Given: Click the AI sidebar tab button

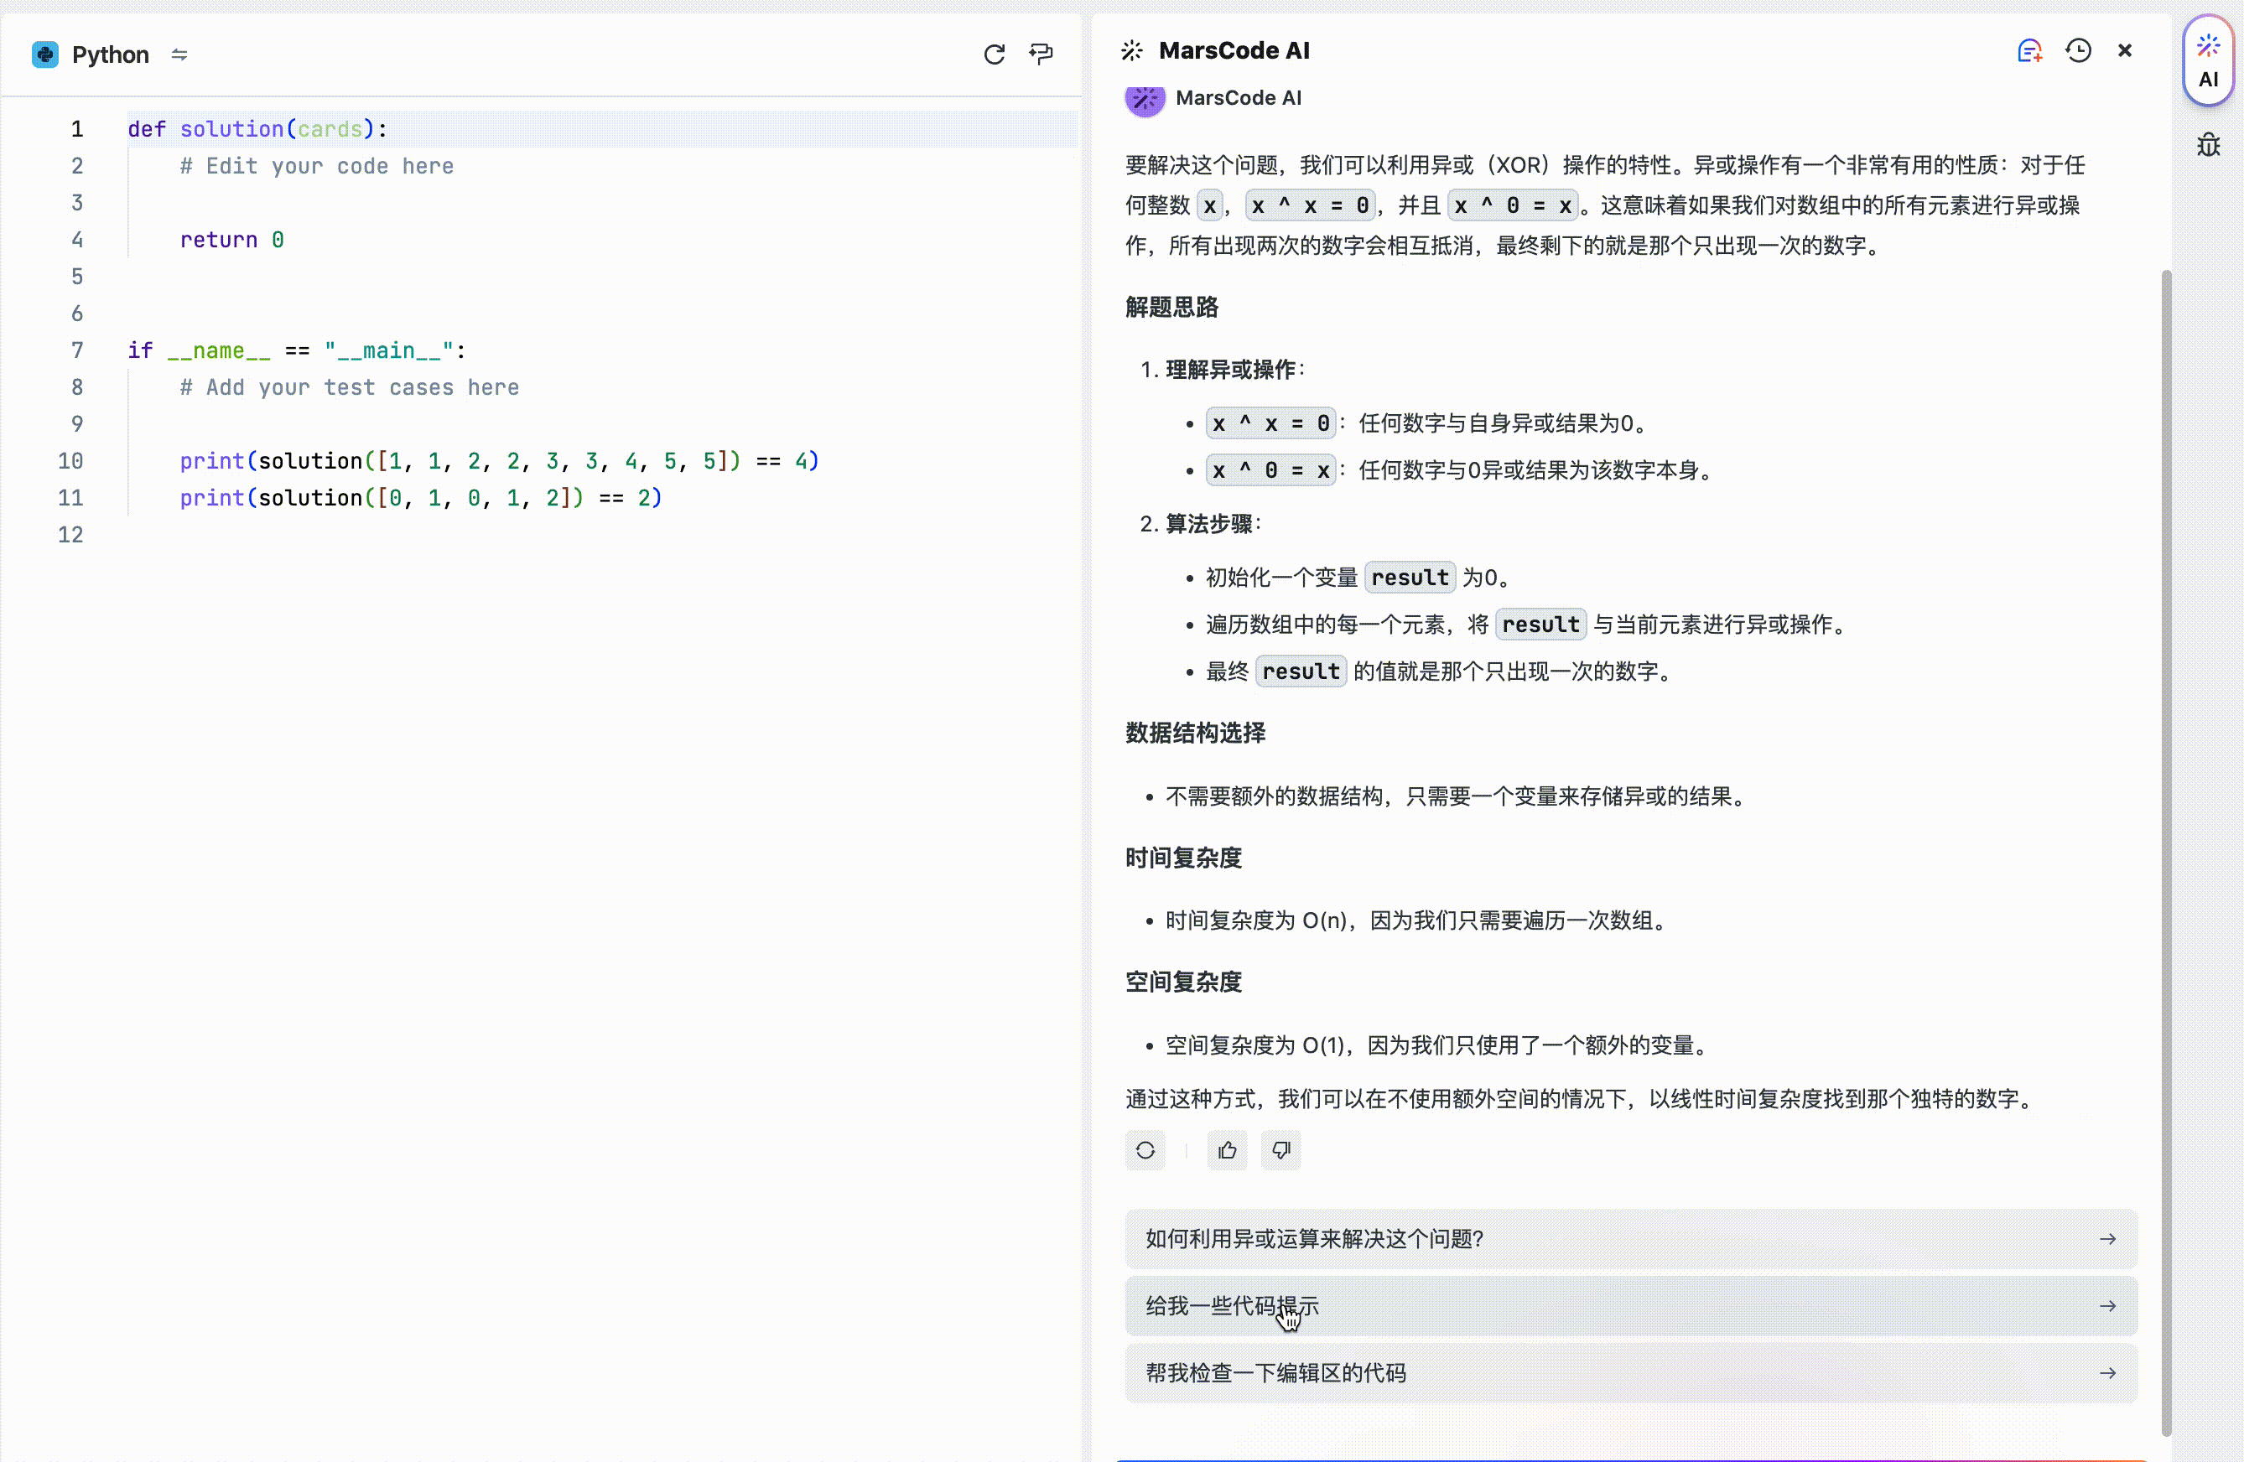Looking at the screenshot, I should click(2208, 62).
